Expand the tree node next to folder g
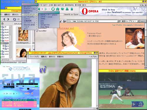Screen dimensions: 147x110 pos(3,46)
